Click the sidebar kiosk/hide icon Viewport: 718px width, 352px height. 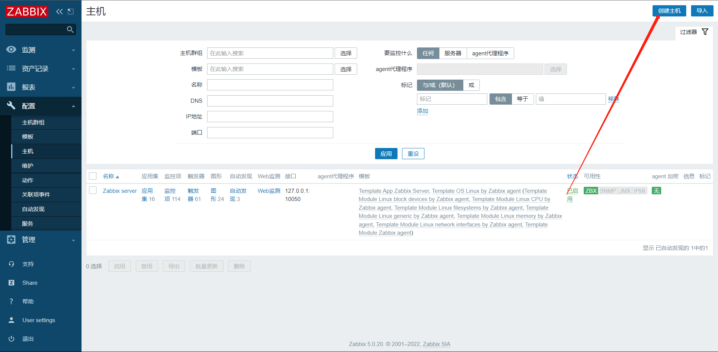tap(71, 12)
